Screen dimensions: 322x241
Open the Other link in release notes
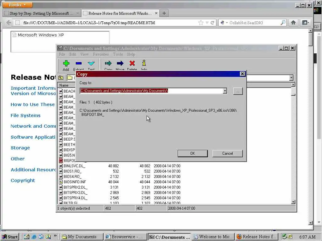coord(18,158)
